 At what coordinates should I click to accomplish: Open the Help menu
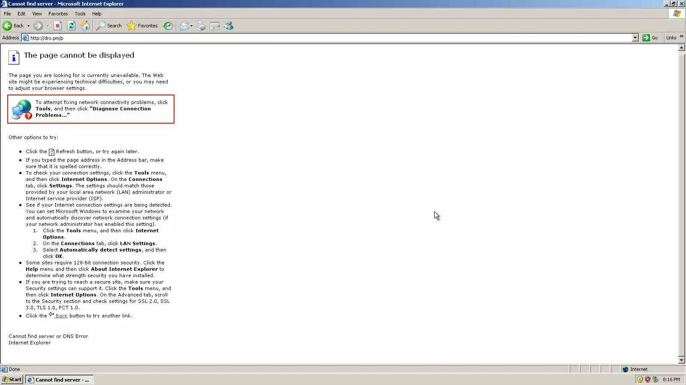97,14
